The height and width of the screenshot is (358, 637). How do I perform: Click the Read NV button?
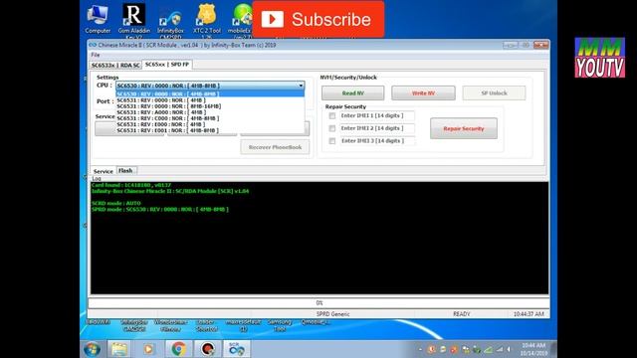pos(352,92)
